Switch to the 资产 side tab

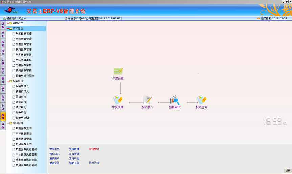(x=3, y=53)
